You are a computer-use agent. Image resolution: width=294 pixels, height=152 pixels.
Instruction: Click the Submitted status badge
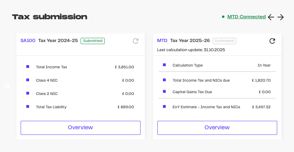[x=93, y=41]
